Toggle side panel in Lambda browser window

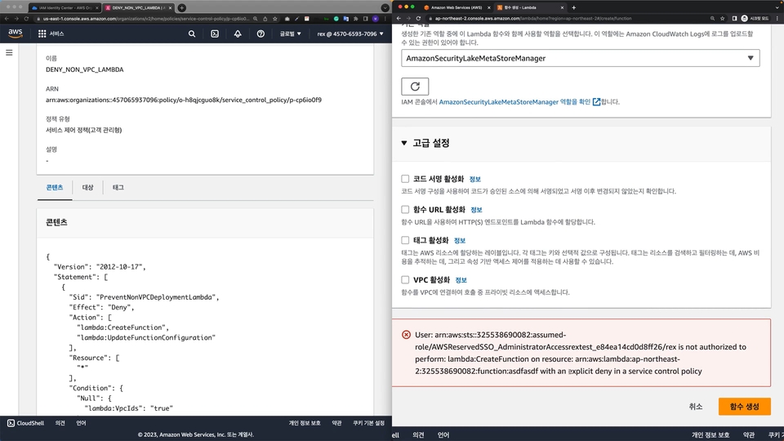[x=734, y=19]
